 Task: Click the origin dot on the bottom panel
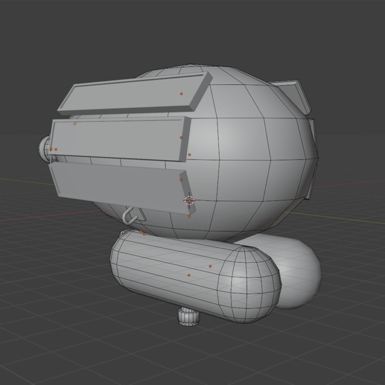pos(181,179)
